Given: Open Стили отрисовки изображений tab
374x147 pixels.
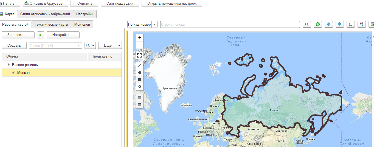Looking at the screenshot, I should click(x=45, y=14).
